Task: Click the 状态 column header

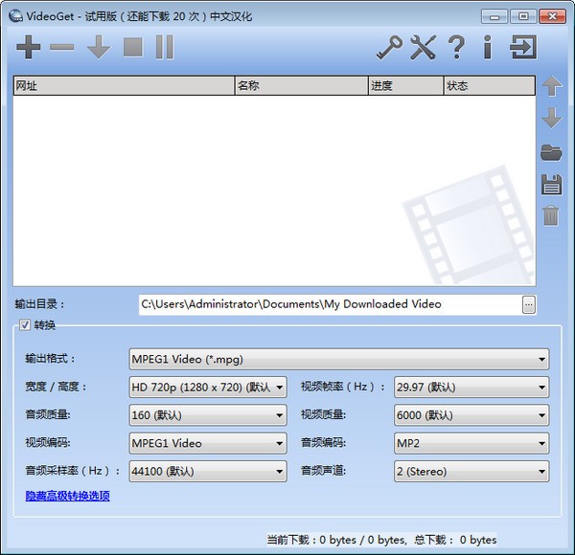Action: (x=490, y=86)
